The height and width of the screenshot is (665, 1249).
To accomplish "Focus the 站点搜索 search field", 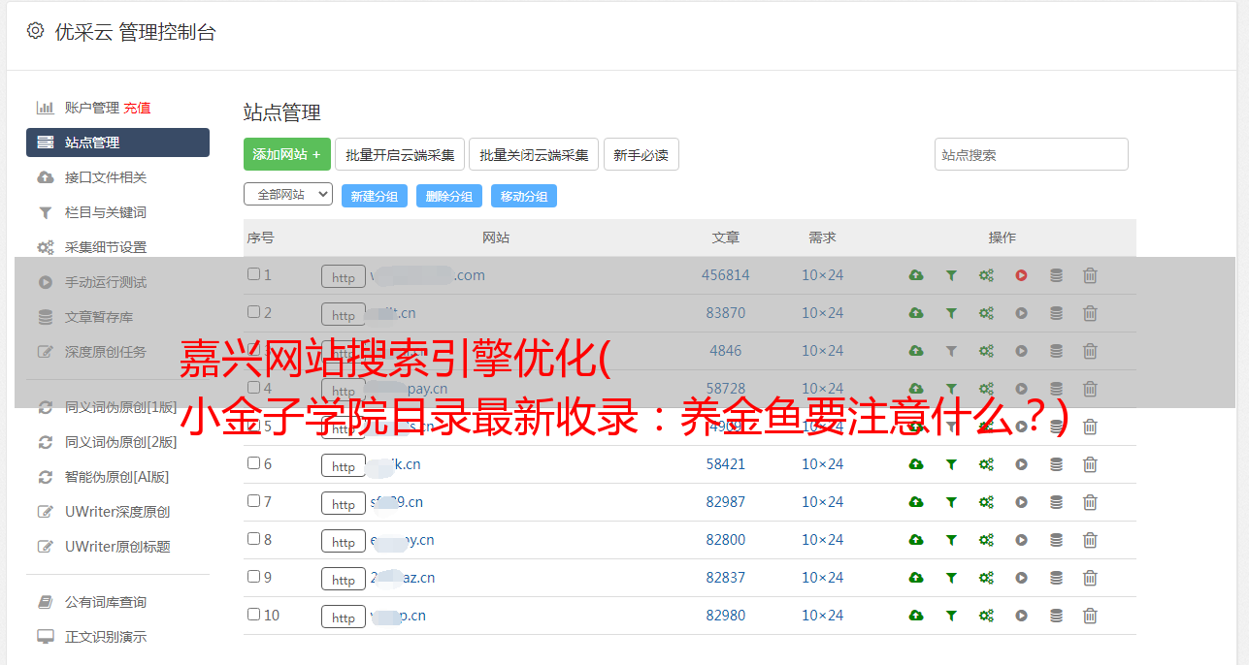I will click(1032, 154).
